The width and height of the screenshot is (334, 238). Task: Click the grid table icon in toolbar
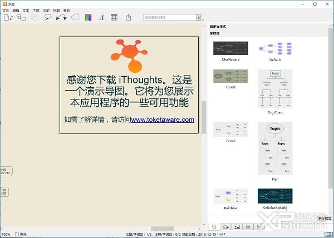pos(114,17)
